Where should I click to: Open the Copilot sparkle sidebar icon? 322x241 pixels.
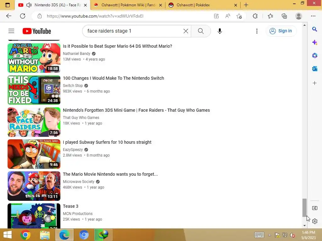314,42
